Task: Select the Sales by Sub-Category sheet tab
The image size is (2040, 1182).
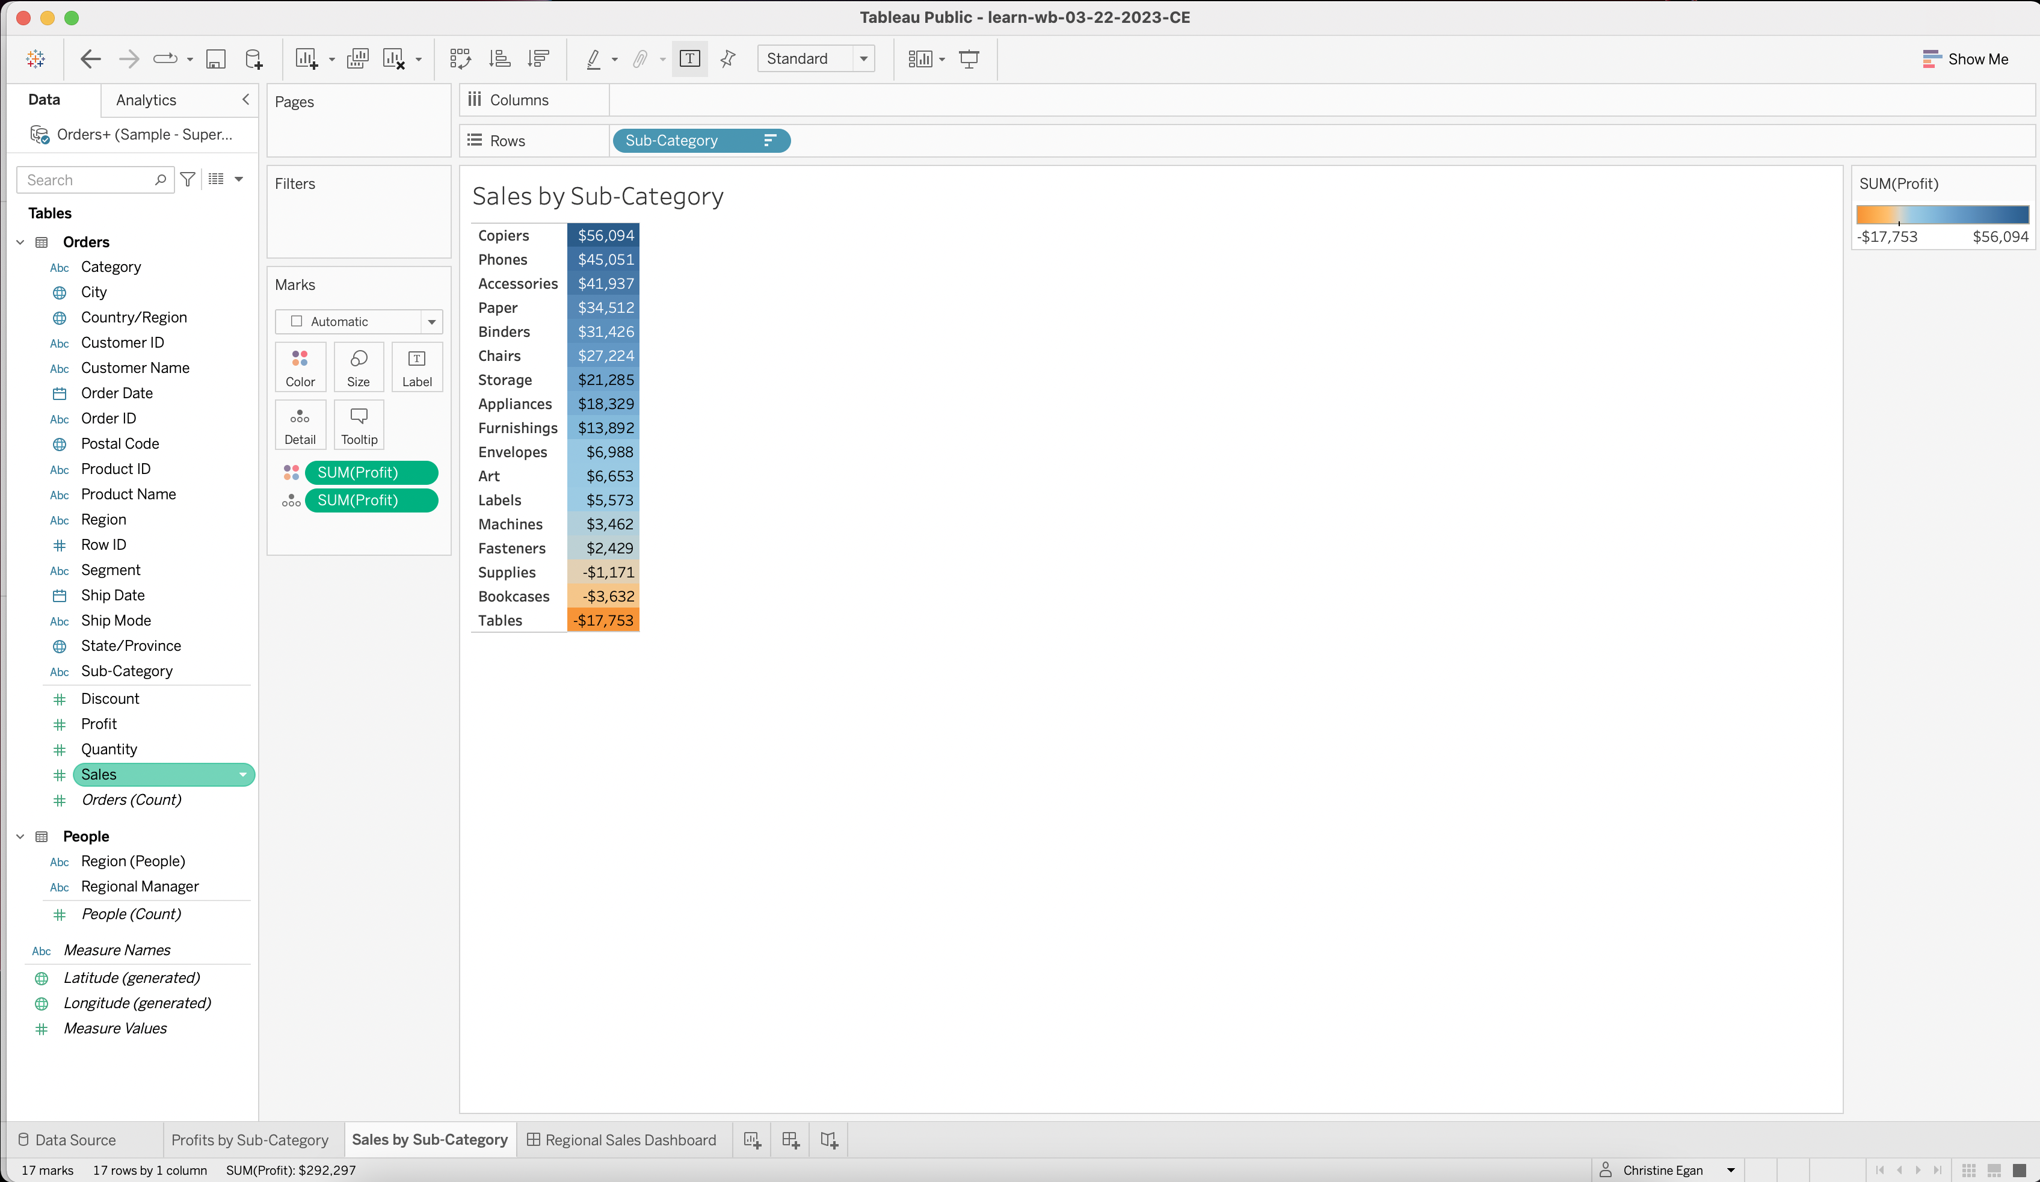Action: 430,1139
